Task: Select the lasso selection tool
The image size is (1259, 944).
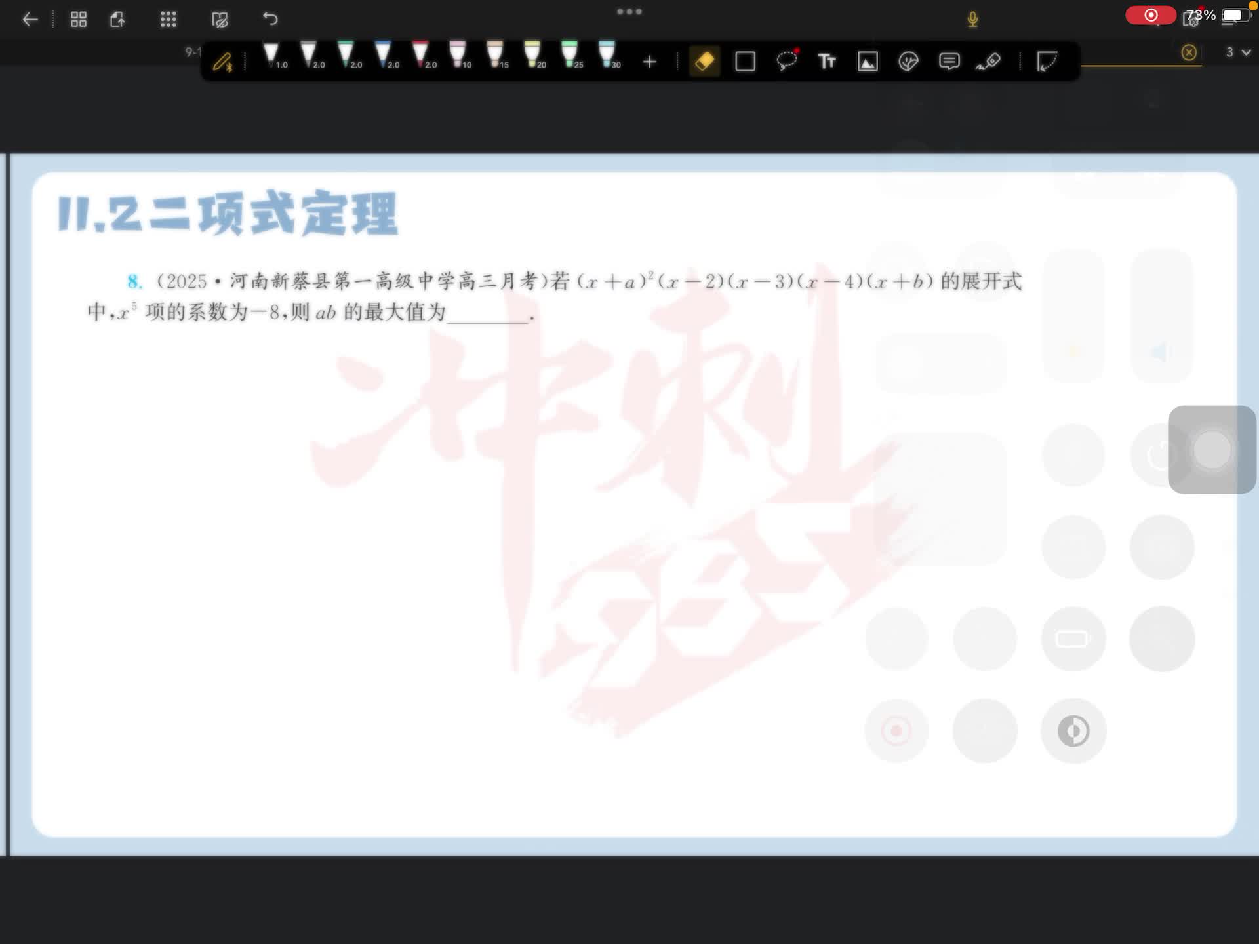Action: (x=786, y=62)
